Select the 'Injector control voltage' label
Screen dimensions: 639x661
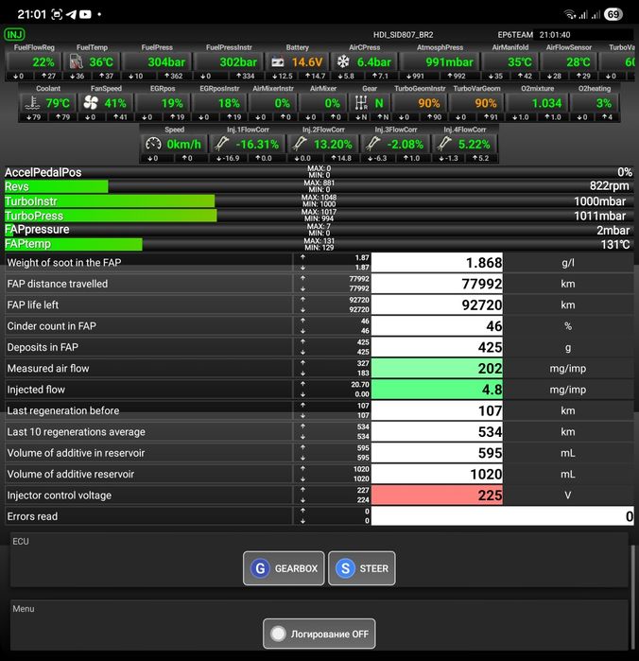[x=59, y=496]
